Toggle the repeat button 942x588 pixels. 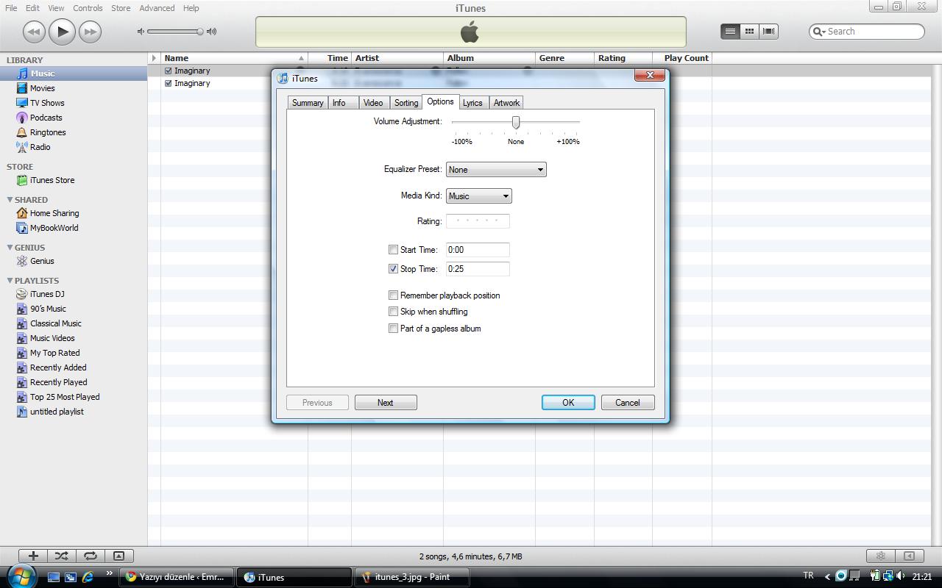pos(90,556)
